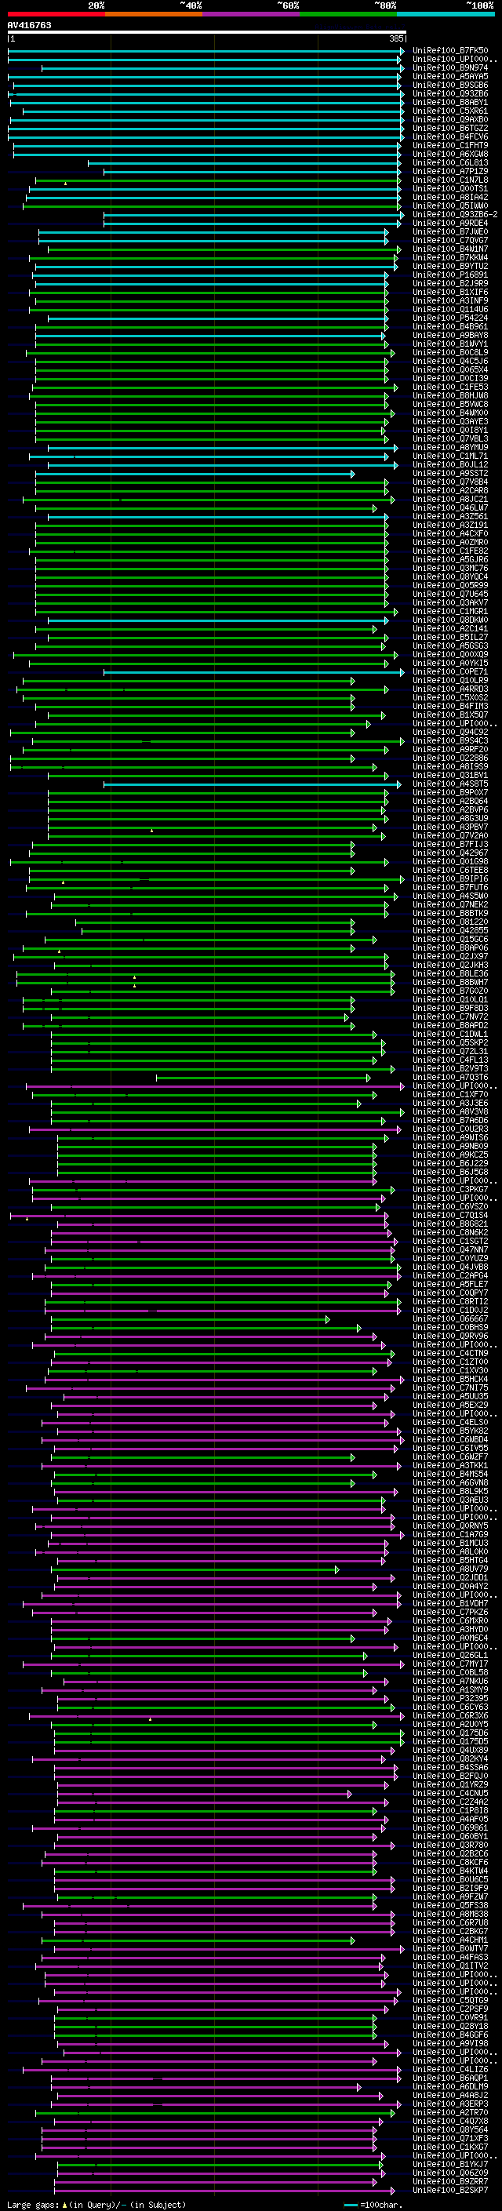502x2211 pixels.
Task: Click the white query bar spanning 1 to 385
Action: (x=207, y=33)
